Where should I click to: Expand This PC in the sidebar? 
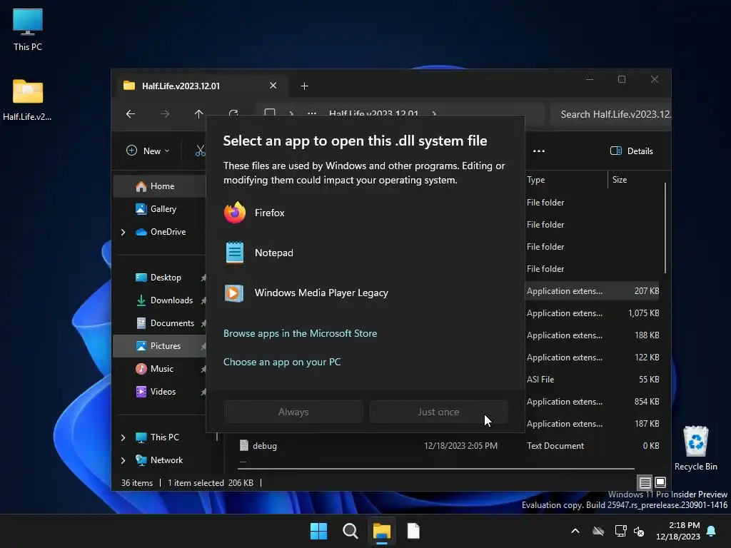pos(123,437)
